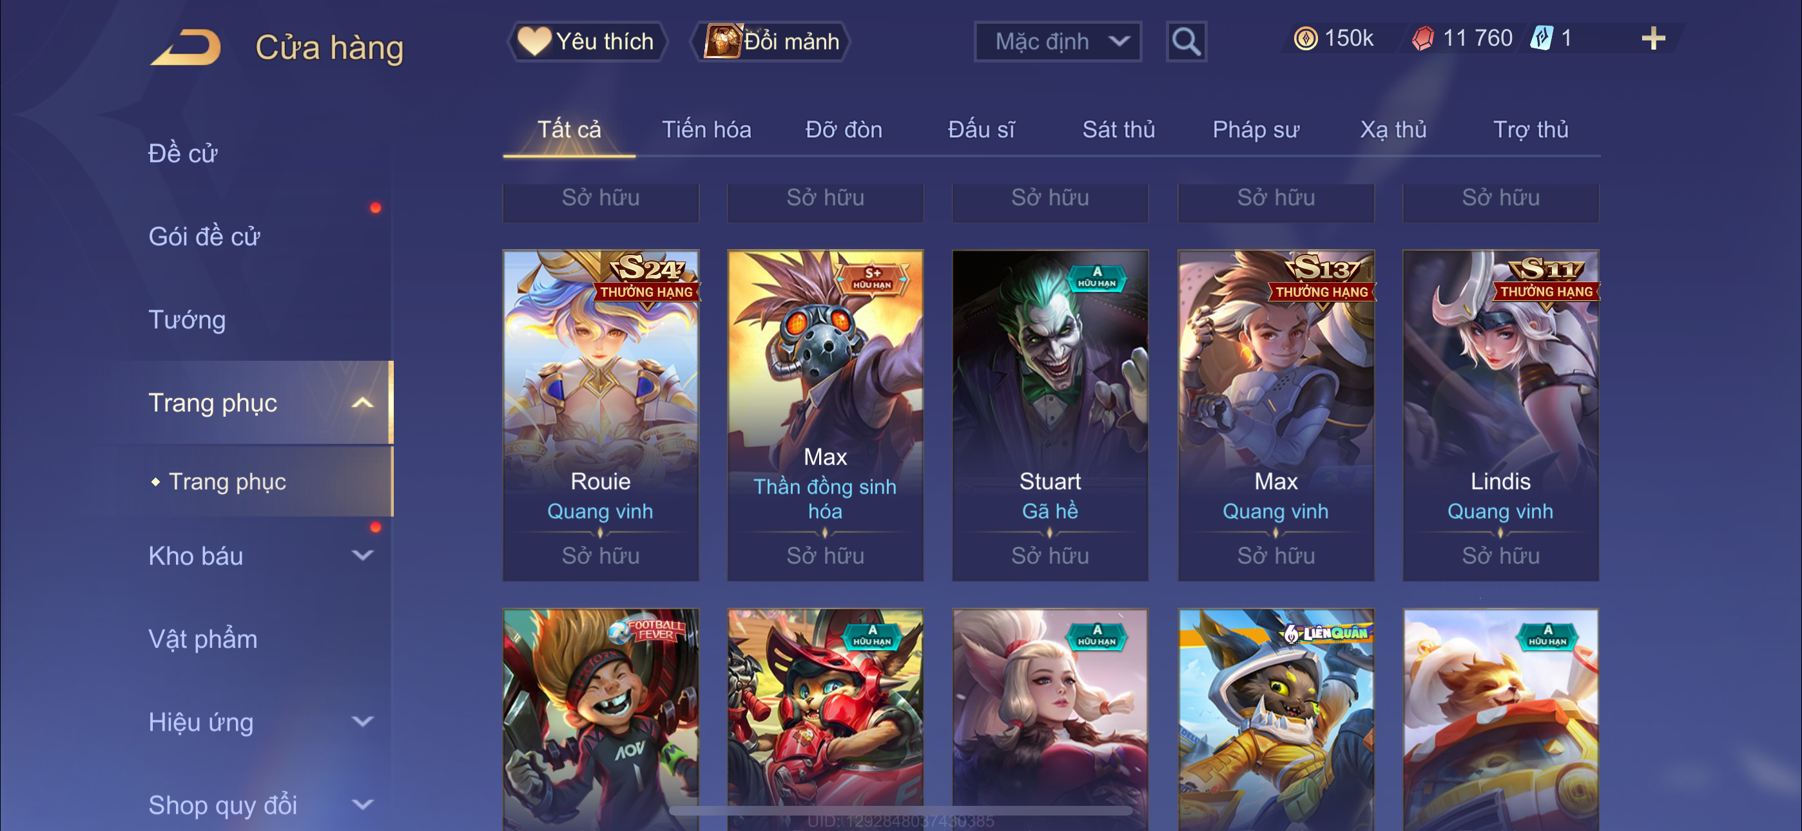Image resolution: width=1802 pixels, height=831 pixels.
Task: Collapse the Trang phục sidebar section
Action: pos(362,403)
